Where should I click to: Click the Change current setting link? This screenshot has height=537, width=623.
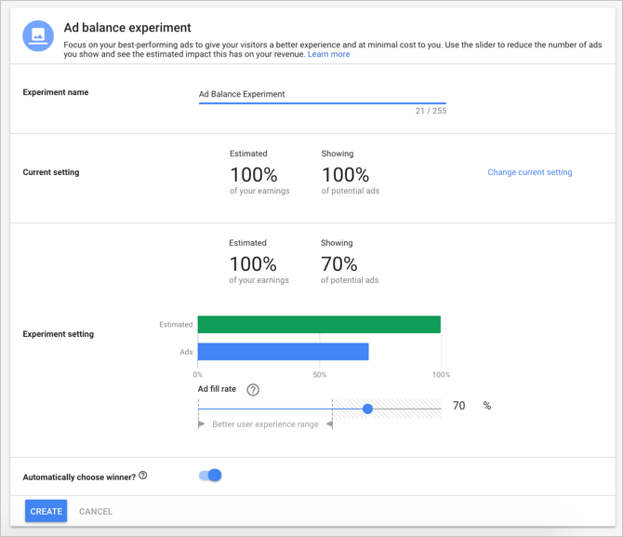[529, 172]
